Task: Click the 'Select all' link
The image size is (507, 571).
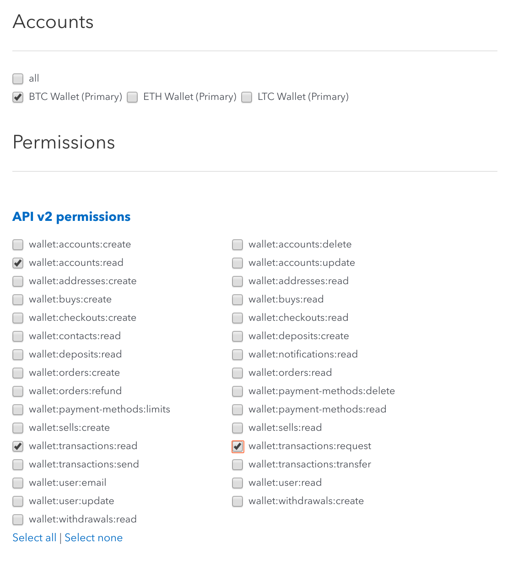Action: (x=34, y=538)
